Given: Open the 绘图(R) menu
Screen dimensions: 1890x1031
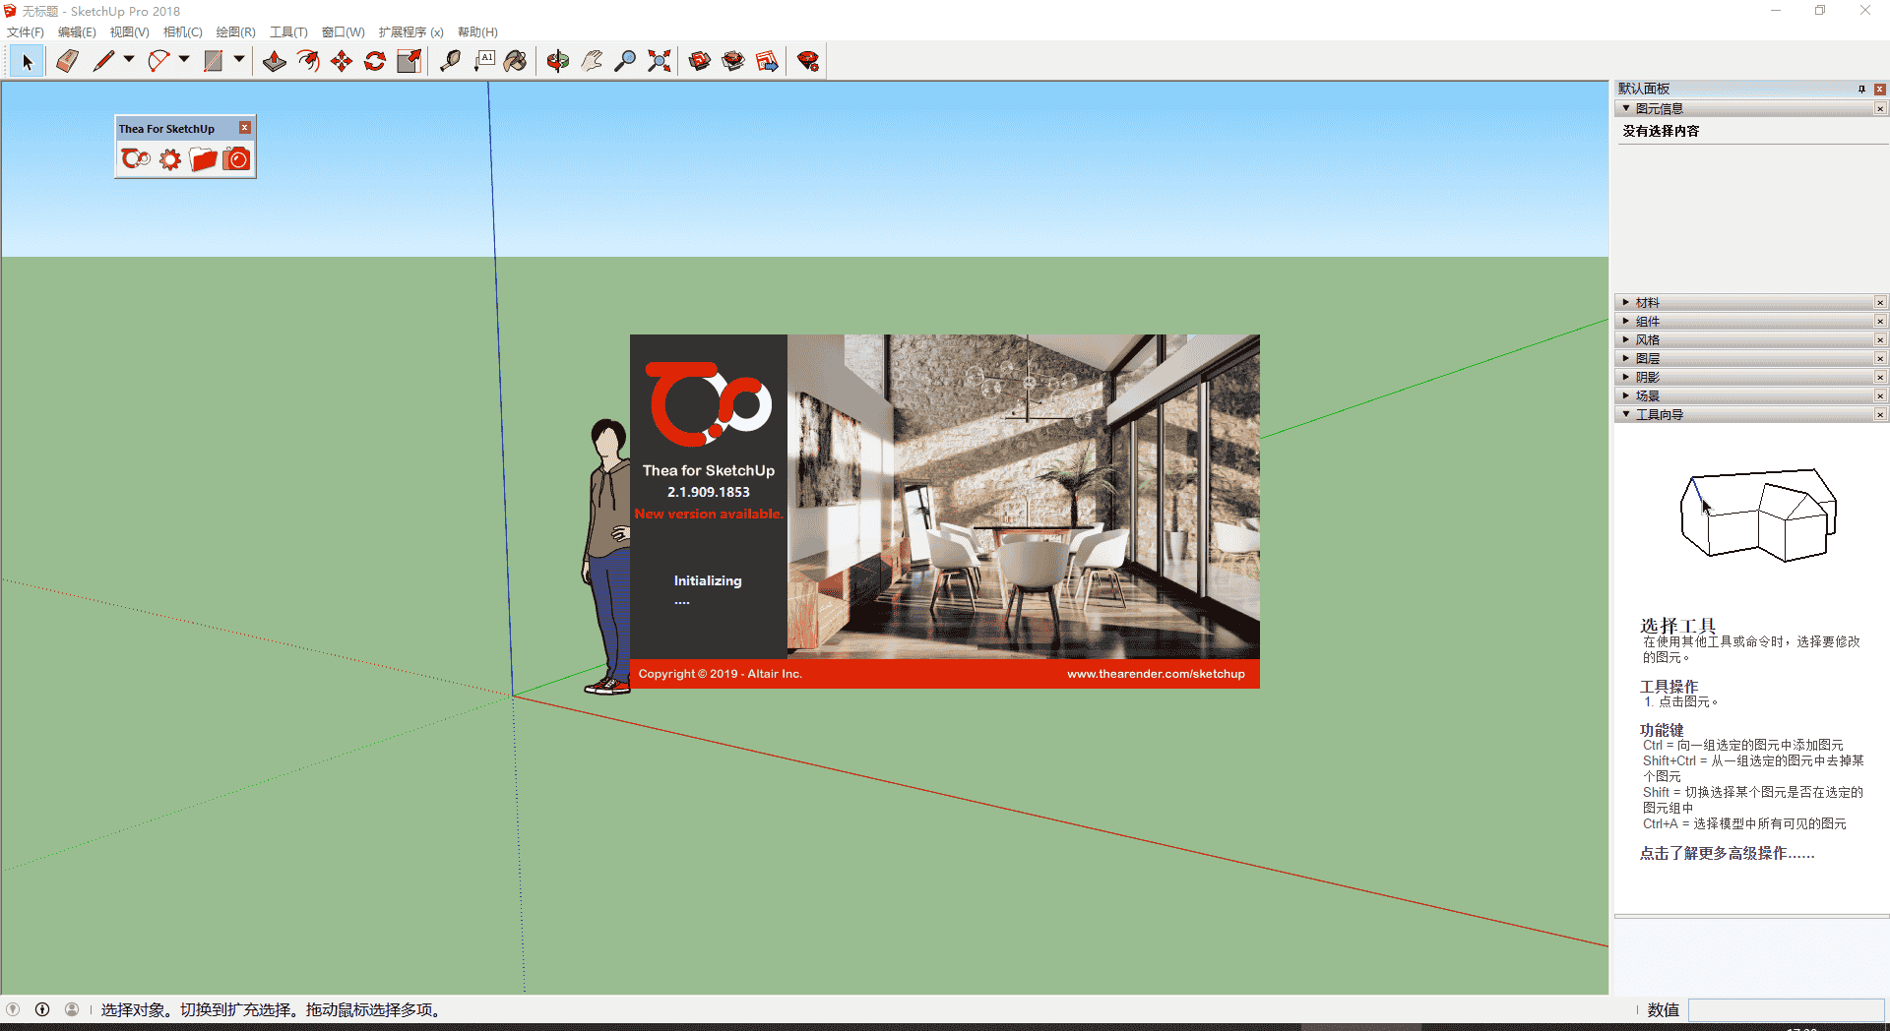Looking at the screenshot, I should click(235, 32).
